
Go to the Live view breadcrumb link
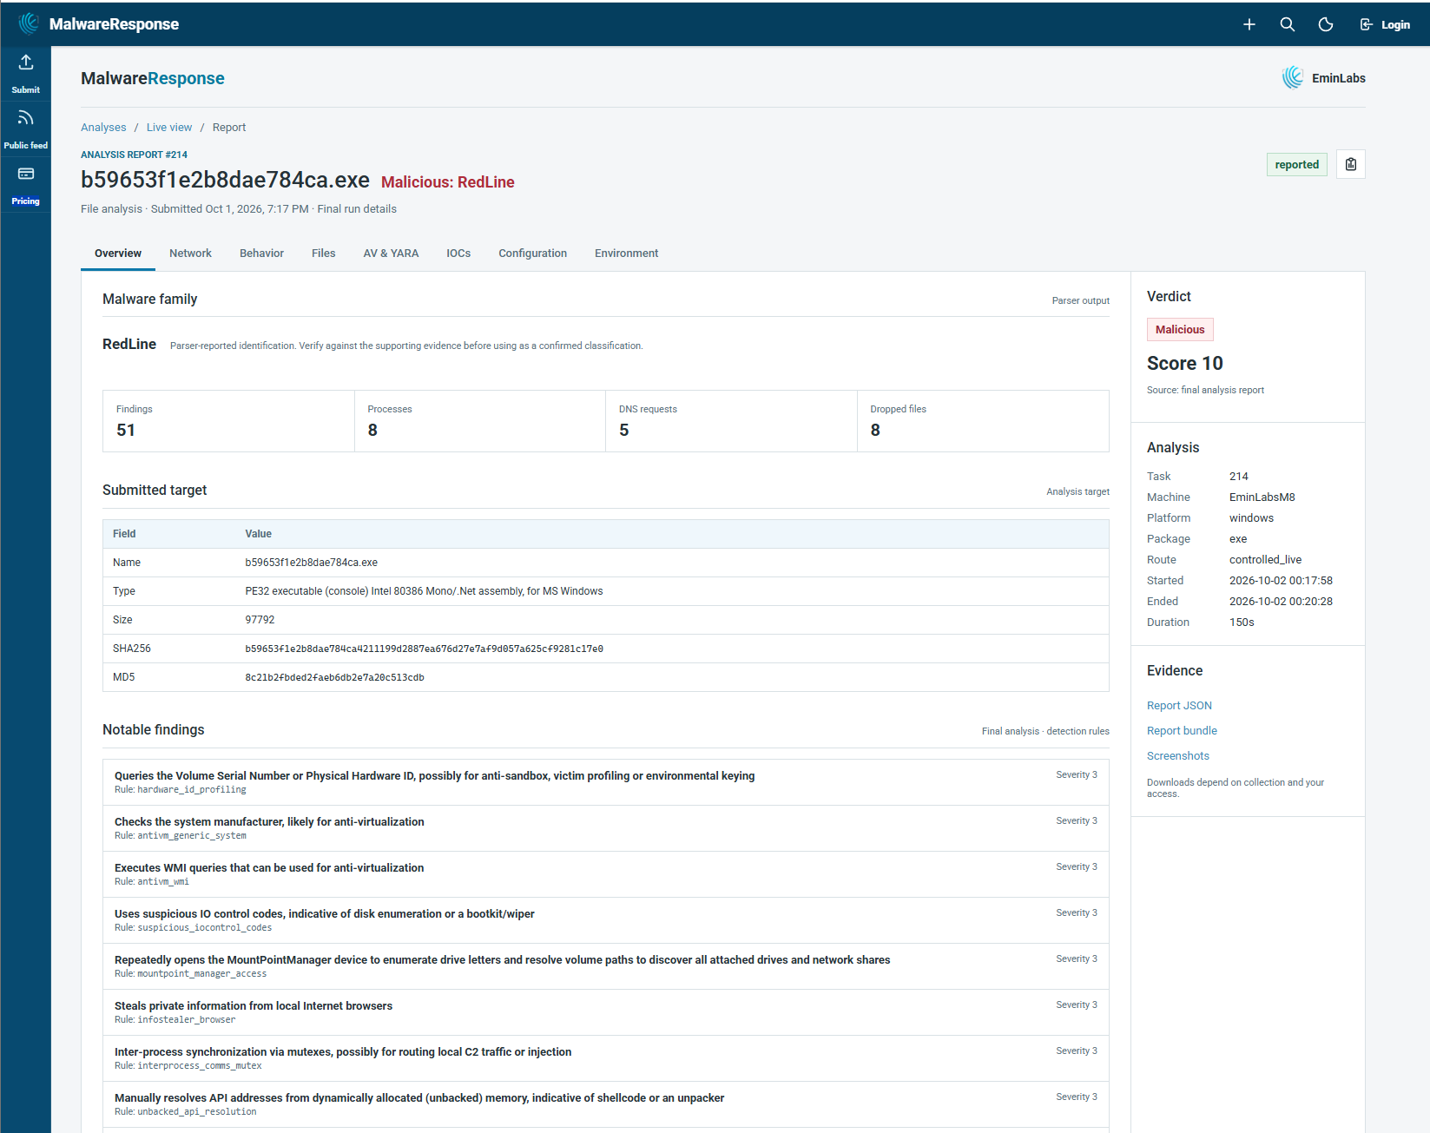(x=169, y=127)
